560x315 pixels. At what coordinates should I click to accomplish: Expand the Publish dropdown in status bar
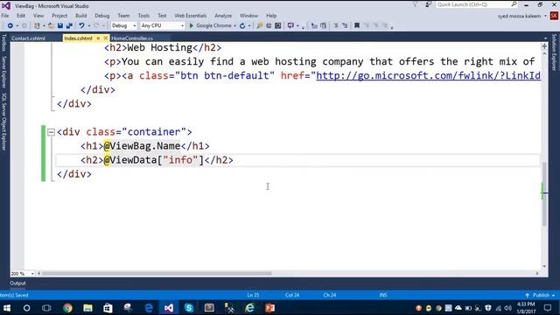pyautogui.click(x=553, y=296)
